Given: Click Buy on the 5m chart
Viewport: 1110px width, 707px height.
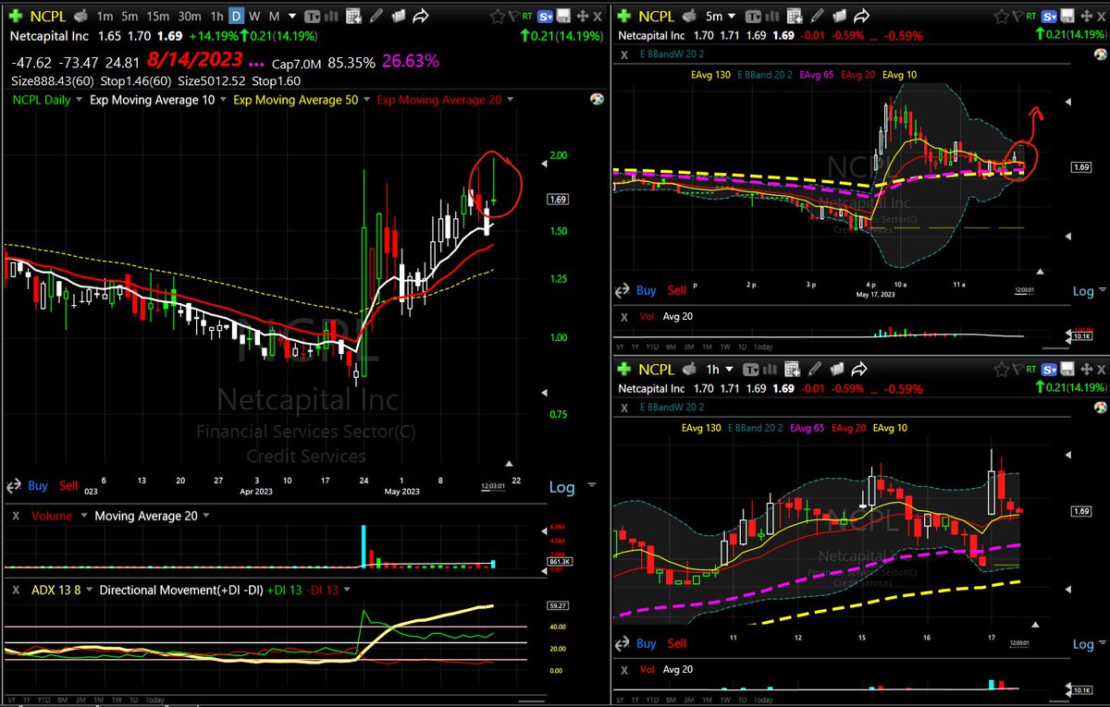Looking at the screenshot, I should pos(647,290).
